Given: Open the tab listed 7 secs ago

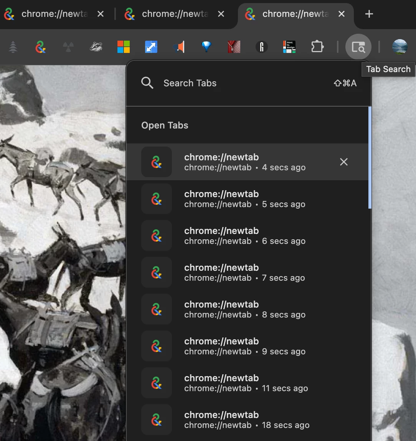Looking at the screenshot, I should (247, 272).
